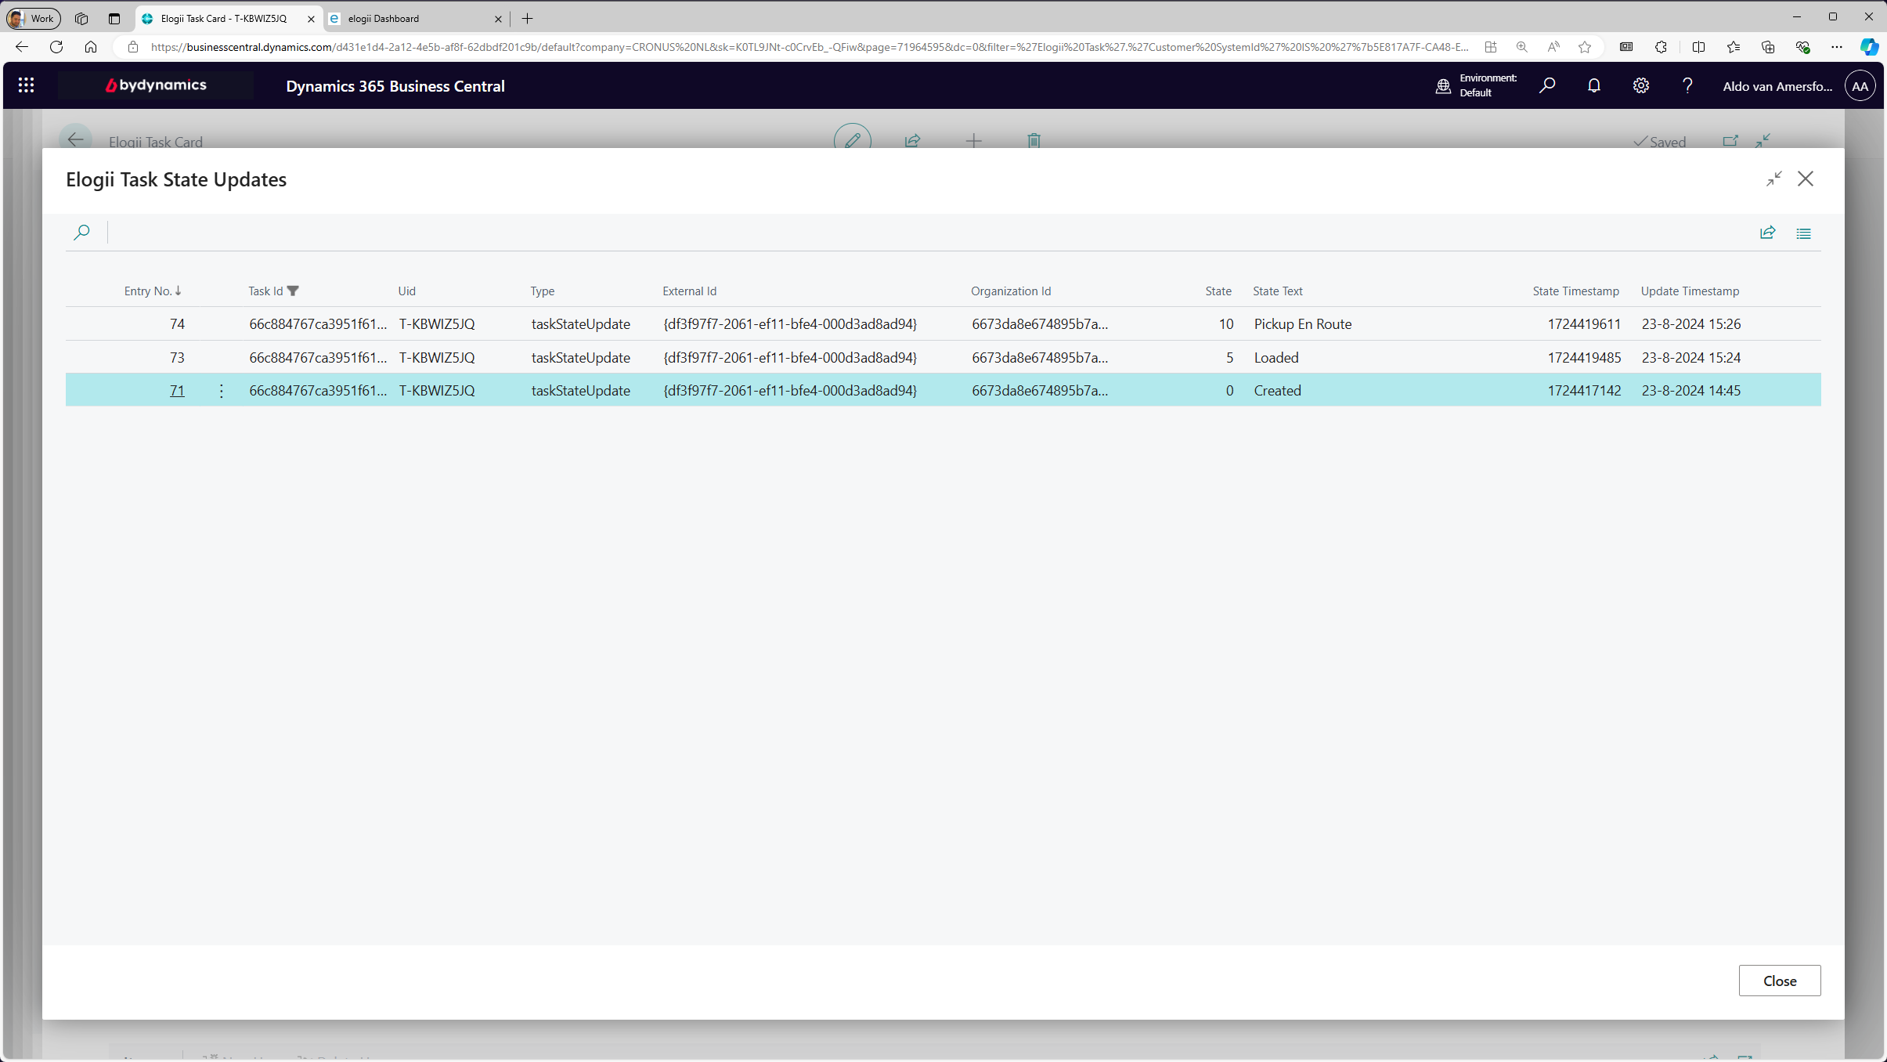Sort by the Entry No. column header
The image size is (1887, 1062).
148,291
